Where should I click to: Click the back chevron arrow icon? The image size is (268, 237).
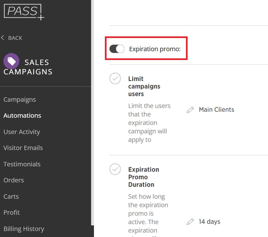click(x=2, y=38)
